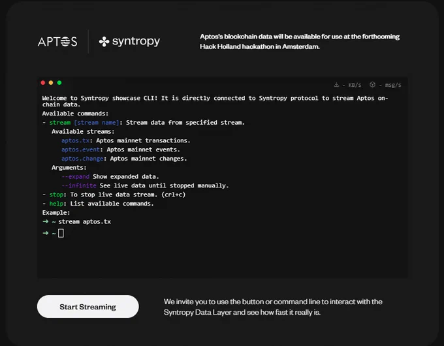Click the Syntropy logo
The width and height of the screenshot is (444, 346).
129,41
